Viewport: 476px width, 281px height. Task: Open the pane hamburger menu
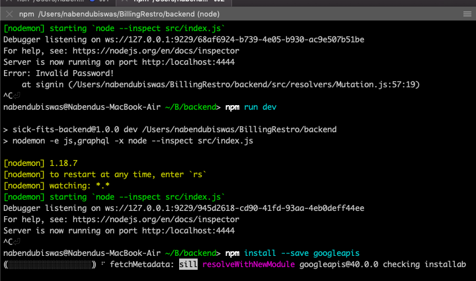pyautogui.click(x=467, y=14)
